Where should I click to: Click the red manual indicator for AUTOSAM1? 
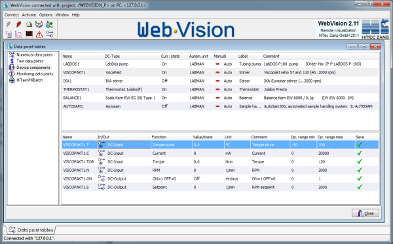pyautogui.click(x=217, y=106)
